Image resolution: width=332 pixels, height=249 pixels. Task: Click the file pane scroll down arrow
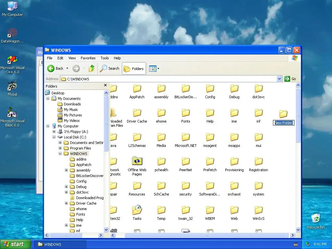click(x=298, y=230)
